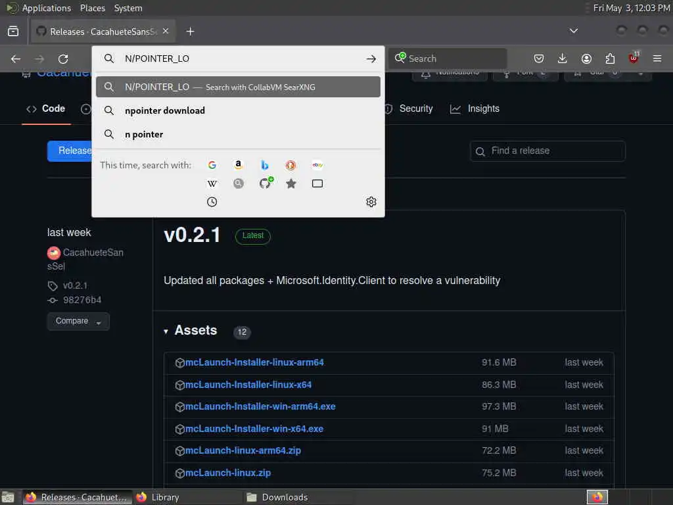673x505 pixels.
Task: Open Pocket save icon in toolbar
Action: (539, 59)
